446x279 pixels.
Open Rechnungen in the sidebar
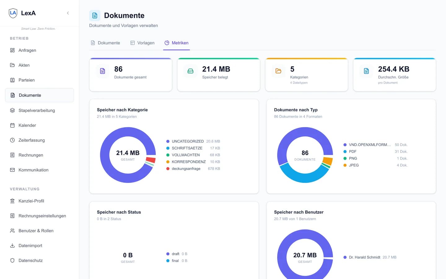(x=31, y=155)
